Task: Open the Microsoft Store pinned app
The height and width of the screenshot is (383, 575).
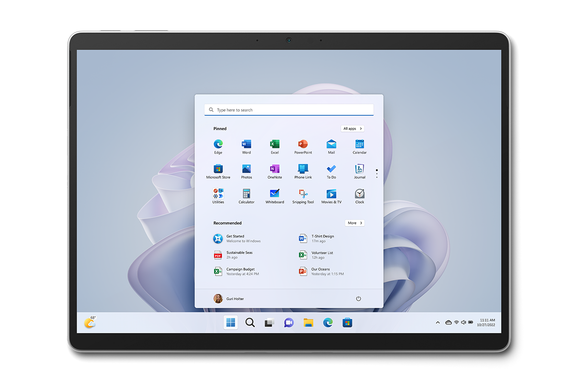Action: click(x=218, y=169)
